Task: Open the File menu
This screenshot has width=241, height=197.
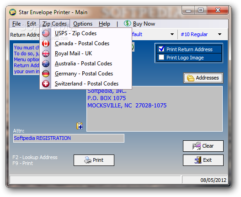Action: pos(16,24)
